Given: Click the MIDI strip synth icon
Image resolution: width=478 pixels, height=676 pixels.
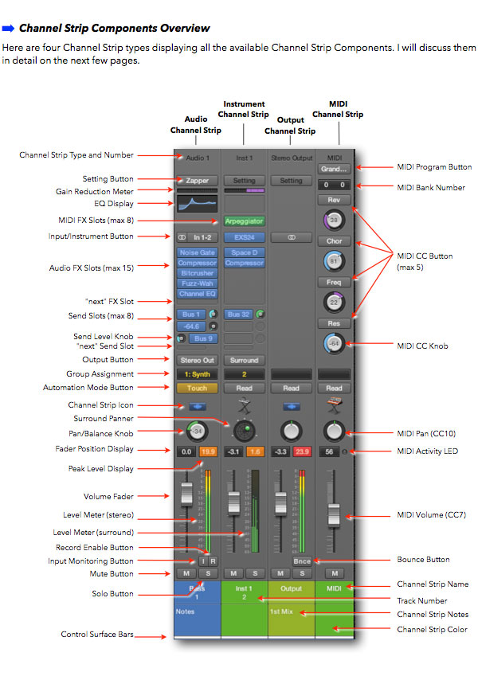Looking at the screenshot, I should (x=335, y=405).
